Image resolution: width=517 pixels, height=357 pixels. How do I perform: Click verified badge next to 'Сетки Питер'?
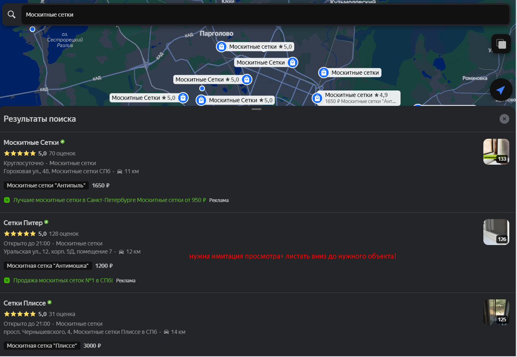[46, 222]
